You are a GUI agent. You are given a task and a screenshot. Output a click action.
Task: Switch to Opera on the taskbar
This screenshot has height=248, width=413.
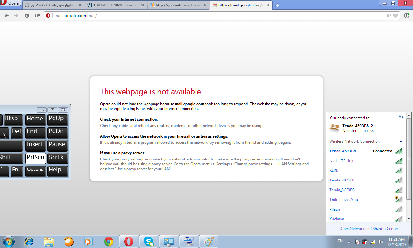(x=129, y=242)
